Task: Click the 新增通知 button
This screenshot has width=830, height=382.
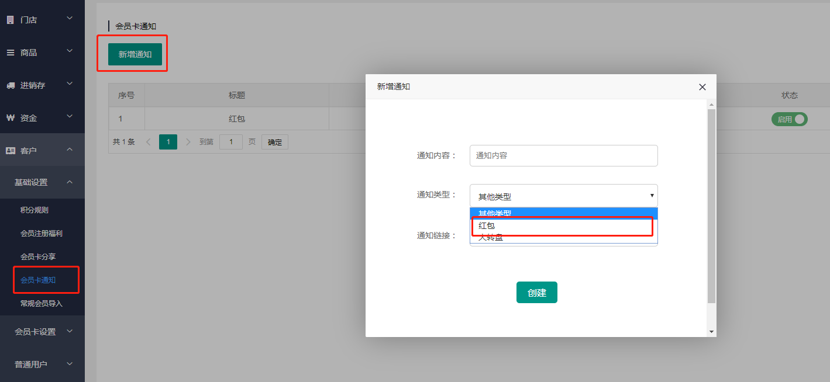Action: click(x=135, y=54)
